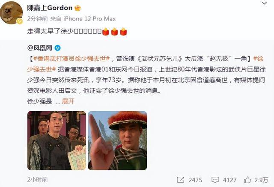Click the 2小时前 repost timestamp

coord(37,180)
